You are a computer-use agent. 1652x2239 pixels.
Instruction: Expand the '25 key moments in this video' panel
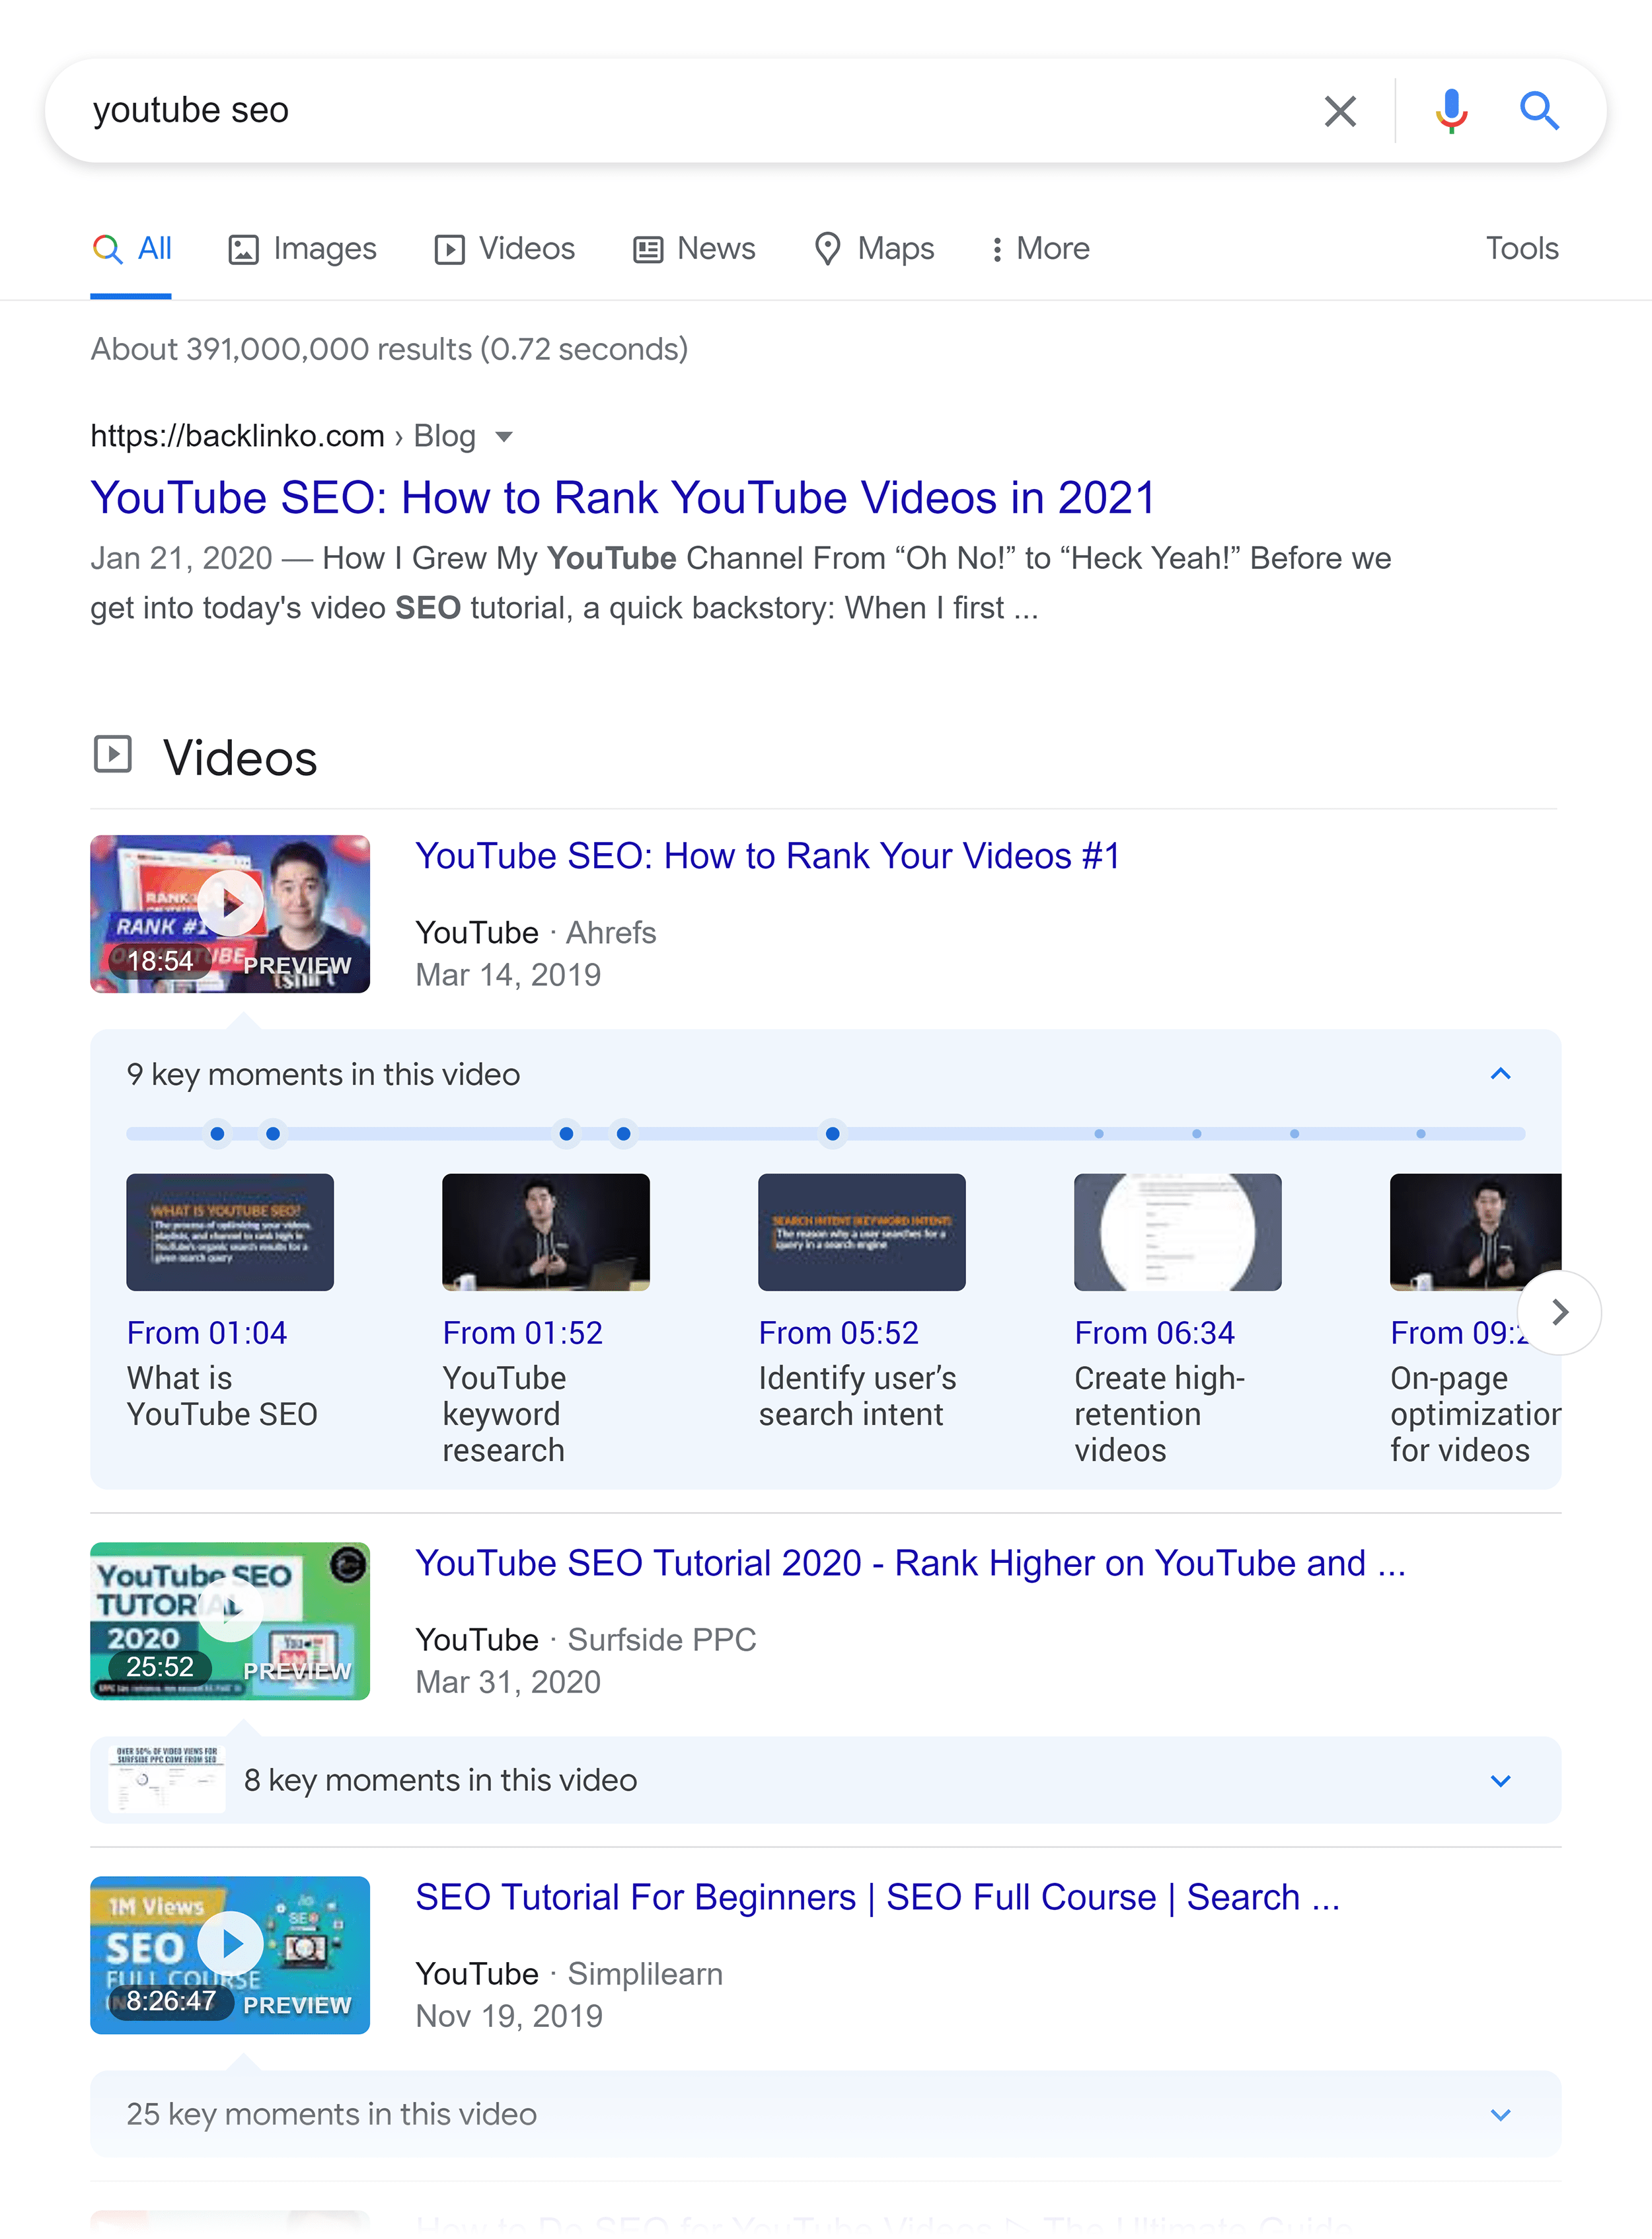tap(825, 2114)
